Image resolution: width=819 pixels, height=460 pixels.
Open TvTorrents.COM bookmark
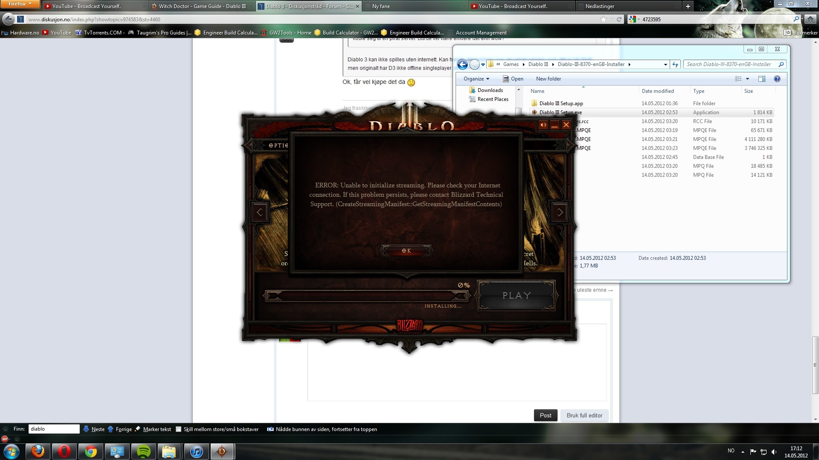coord(100,33)
